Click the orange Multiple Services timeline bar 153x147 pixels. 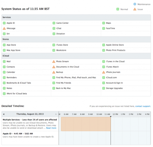pyautogui.click(x=86, y=124)
